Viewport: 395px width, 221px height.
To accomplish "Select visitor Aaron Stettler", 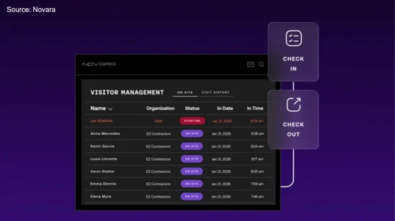I will (102, 171).
